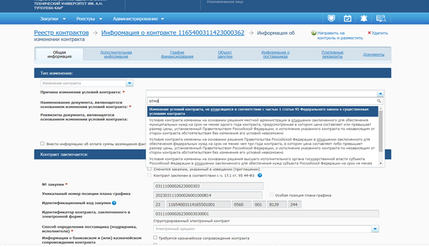
Task: Open the shield icon in the top bar
Action: click(x=331, y=18)
